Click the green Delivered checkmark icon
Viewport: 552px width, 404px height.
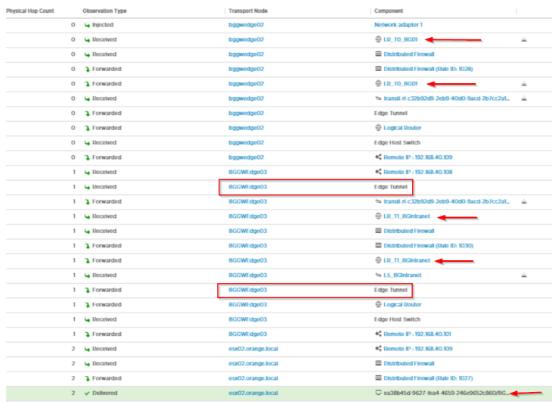click(x=87, y=393)
